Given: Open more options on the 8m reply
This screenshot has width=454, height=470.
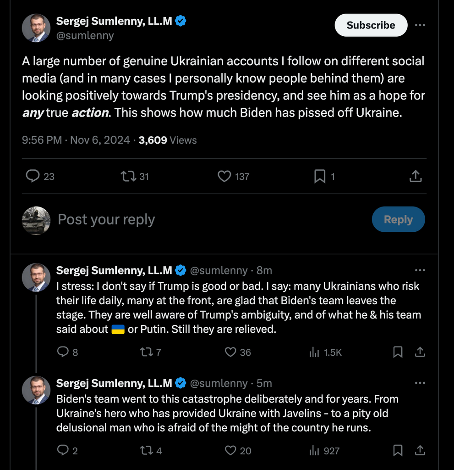Looking at the screenshot, I should (x=420, y=270).
